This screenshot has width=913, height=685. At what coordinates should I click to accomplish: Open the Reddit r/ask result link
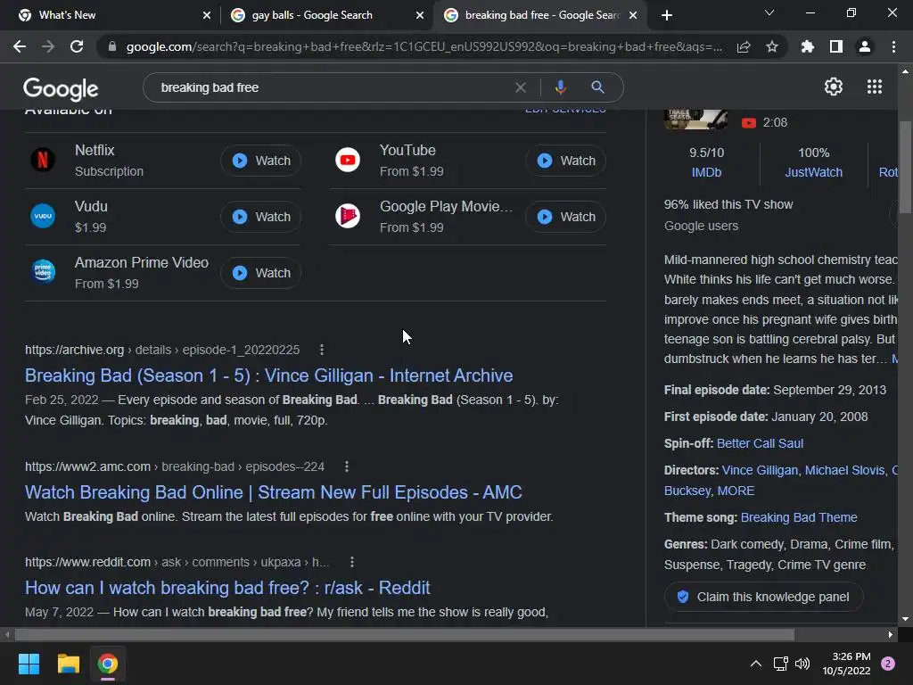(x=227, y=588)
